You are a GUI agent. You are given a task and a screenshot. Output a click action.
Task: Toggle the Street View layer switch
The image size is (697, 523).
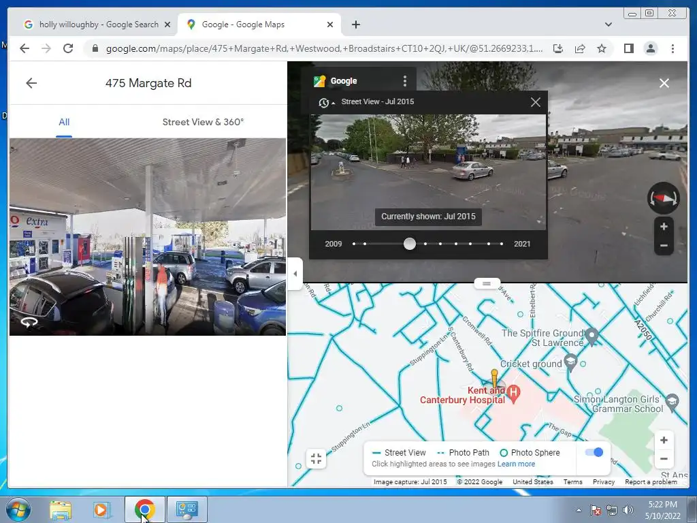594,452
